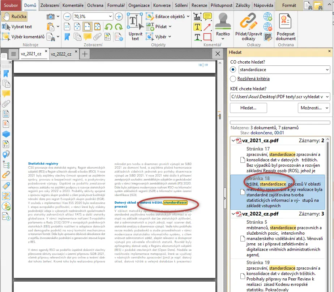The height and width of the screenshot is (292, 334).
Task: Select the Ručička hand tool
Action: [x=14, y=17]
